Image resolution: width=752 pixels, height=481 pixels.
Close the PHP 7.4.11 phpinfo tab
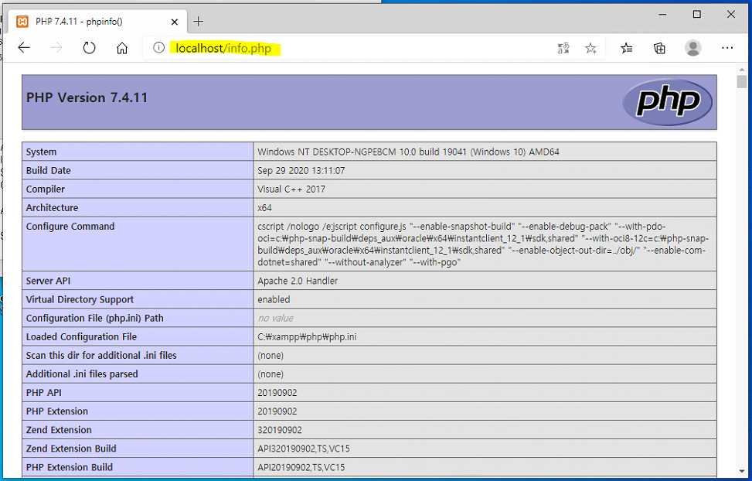[x=175, y=22]
